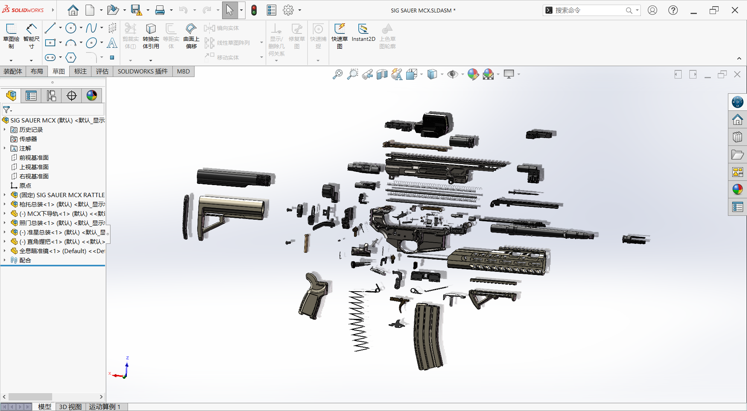747x411 pixels.
Task: Click the 曲面上偏移 tool
Action: point(191,36)
